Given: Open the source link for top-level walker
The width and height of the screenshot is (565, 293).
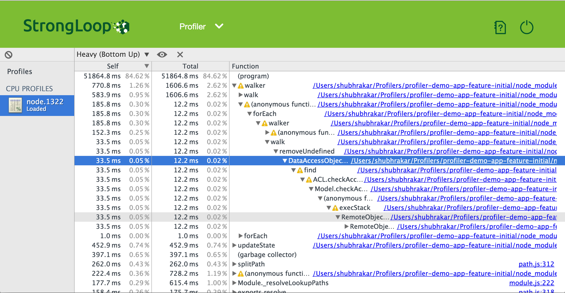Looking at the screenshot, I should click(435, 86).
